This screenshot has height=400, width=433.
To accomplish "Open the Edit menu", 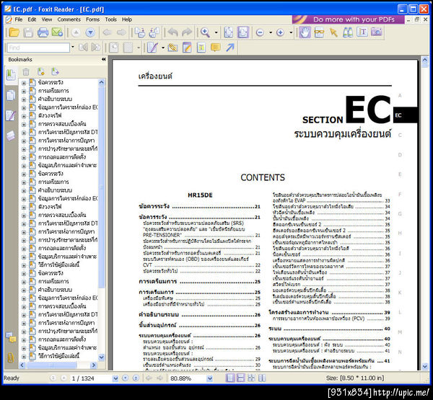I will pyautogui.click(x=32, y=19).
